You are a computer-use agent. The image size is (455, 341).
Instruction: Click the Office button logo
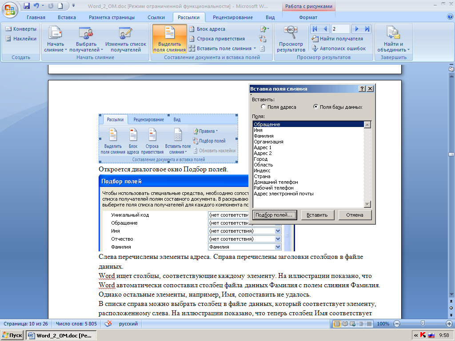point(10,10)
